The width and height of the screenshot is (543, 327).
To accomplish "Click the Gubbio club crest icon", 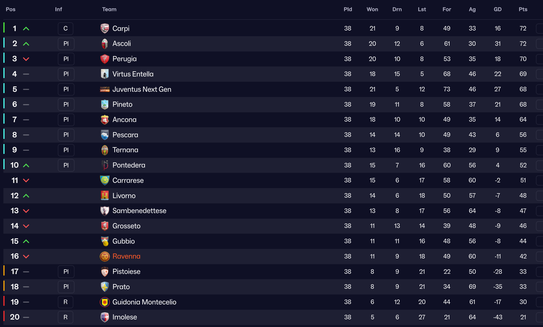I will click(x=105, y=241).
